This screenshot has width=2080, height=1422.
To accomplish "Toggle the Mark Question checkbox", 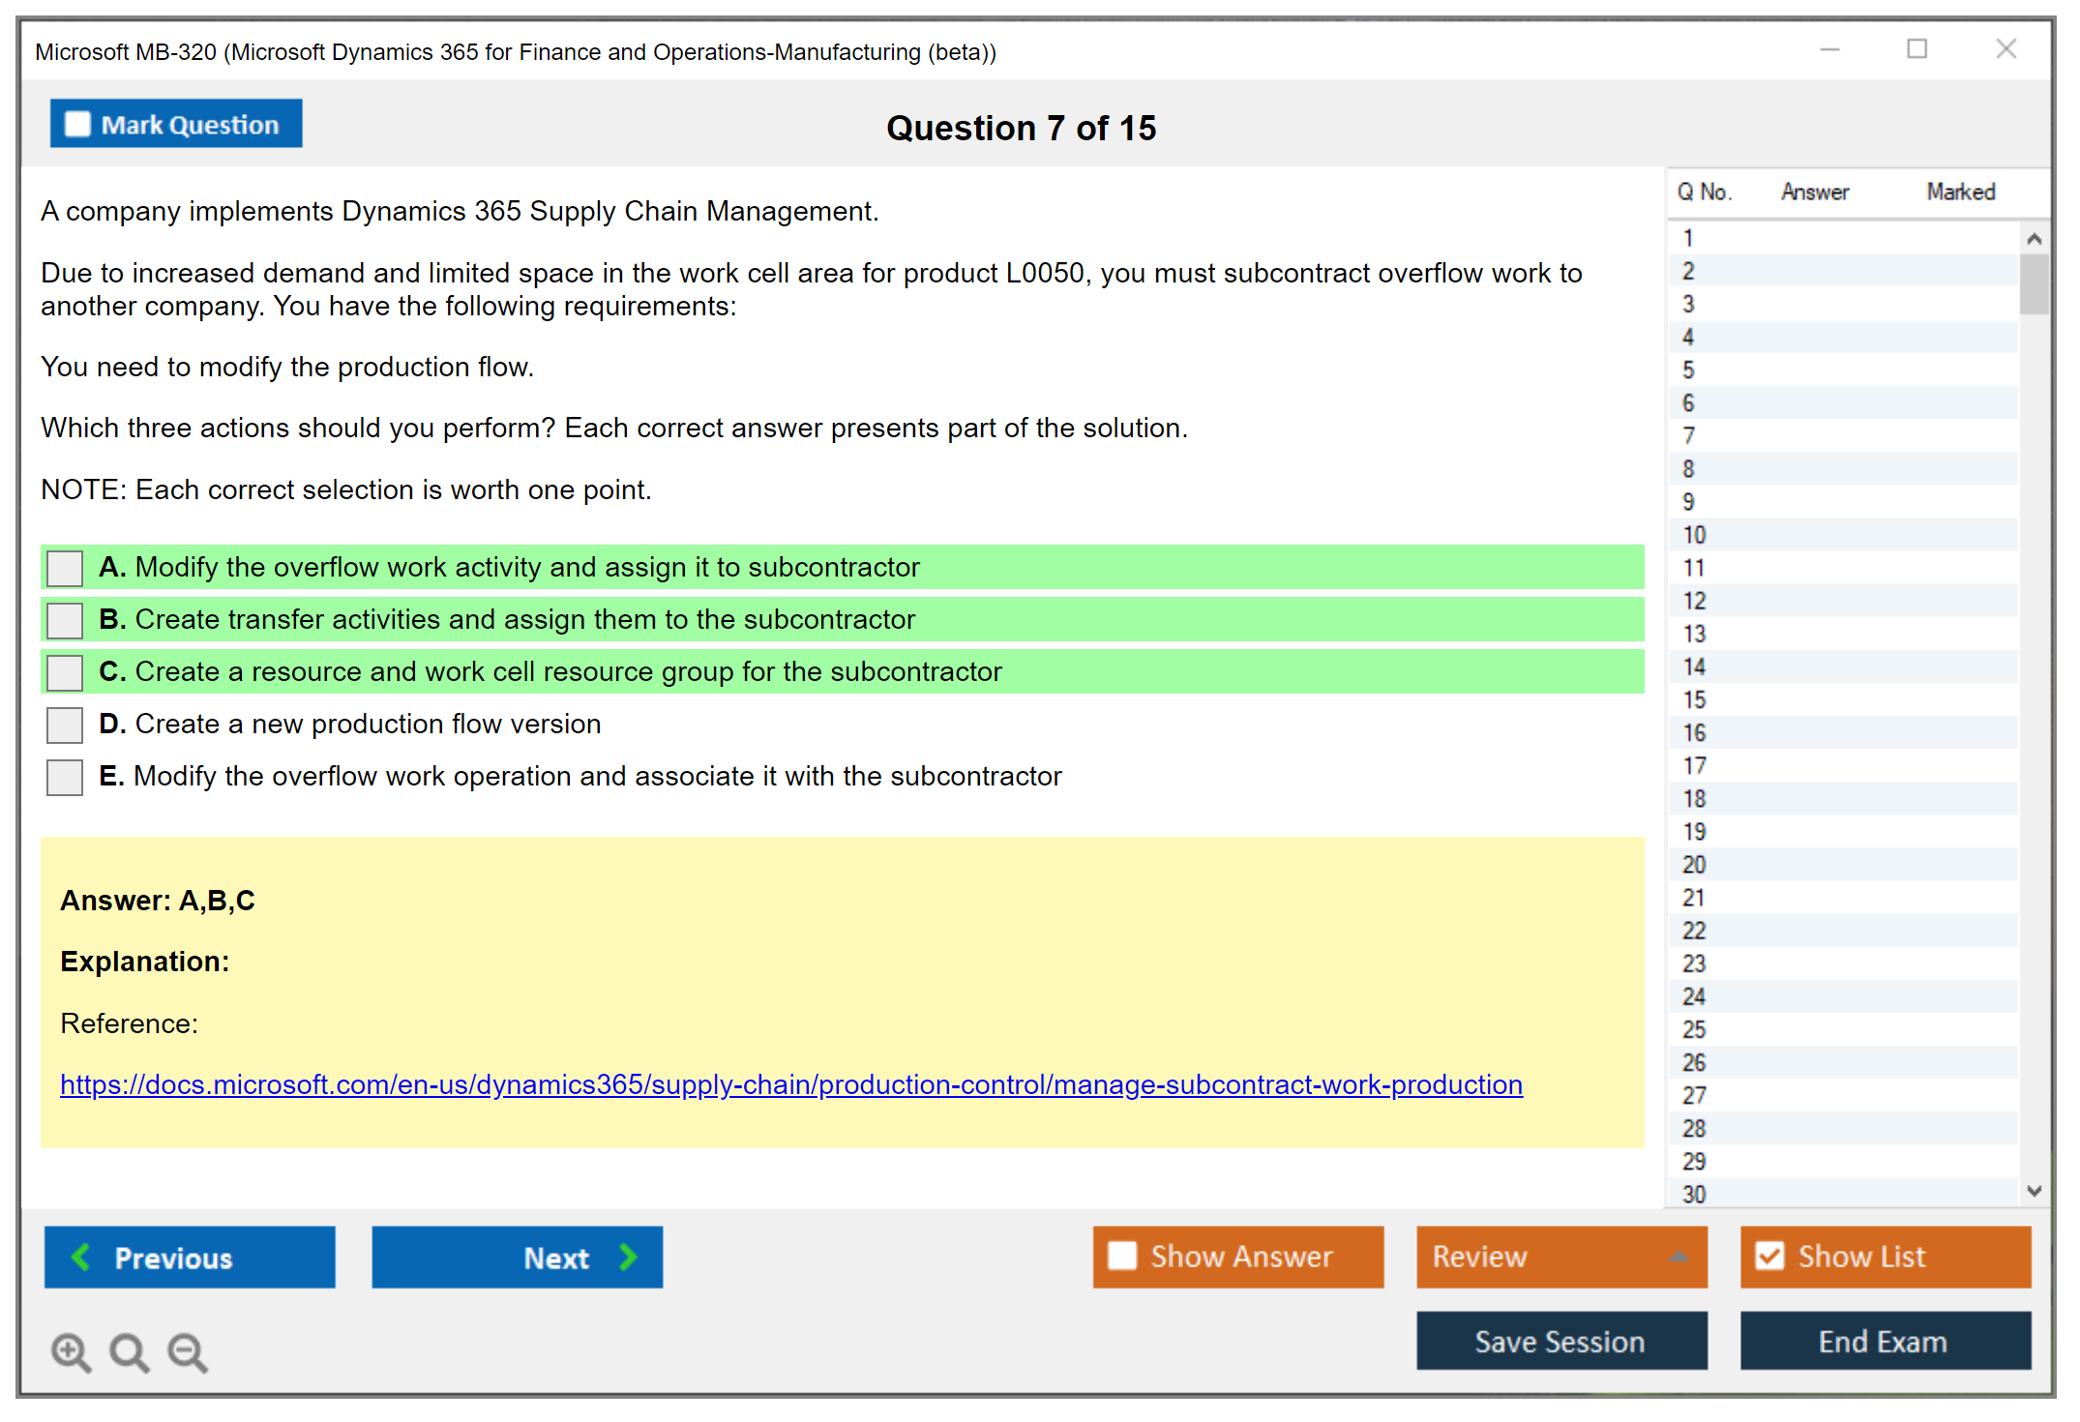I will pyautogui.click(x=77, y=125).
